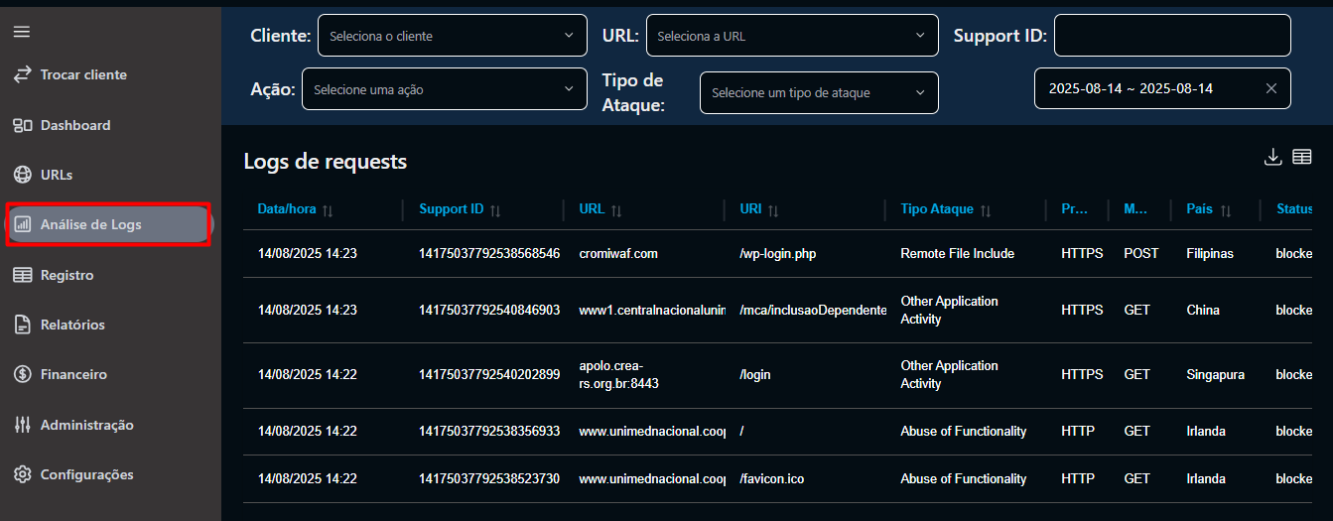Expand the URL selection dropdown

791,36
